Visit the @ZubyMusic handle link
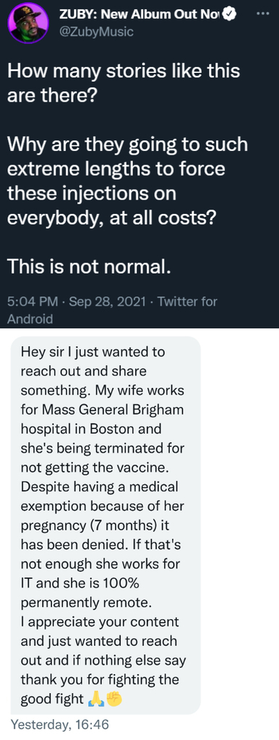Image resolution: width=279 pixels, height=740 pixels. click(96, 32)
